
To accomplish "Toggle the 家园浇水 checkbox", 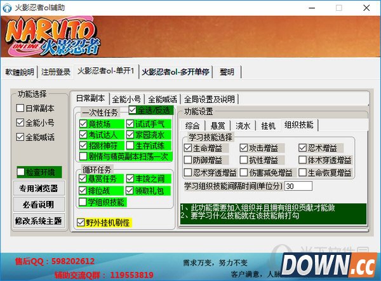I will pyautogui.click(x=130, y=135).
